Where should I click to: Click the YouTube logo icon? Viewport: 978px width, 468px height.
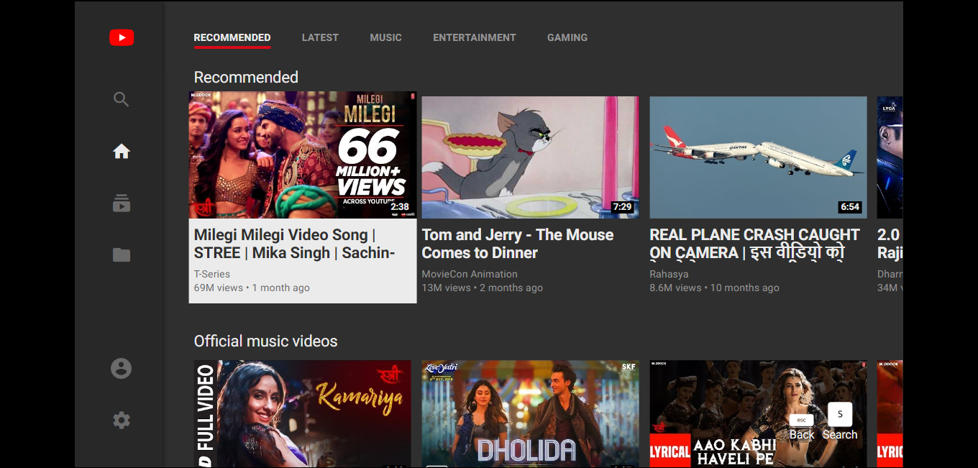[122, 37]
